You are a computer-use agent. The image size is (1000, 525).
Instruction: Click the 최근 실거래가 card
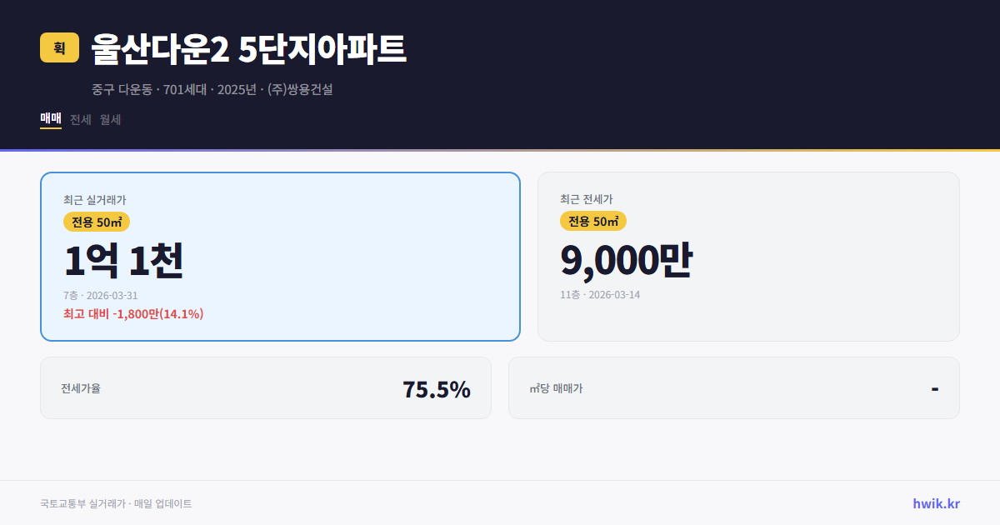pos(279,256)
